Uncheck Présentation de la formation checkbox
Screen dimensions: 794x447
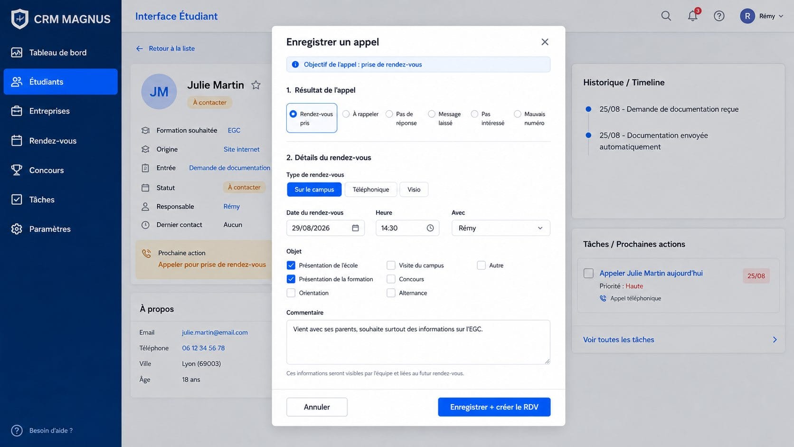(291, 279)
